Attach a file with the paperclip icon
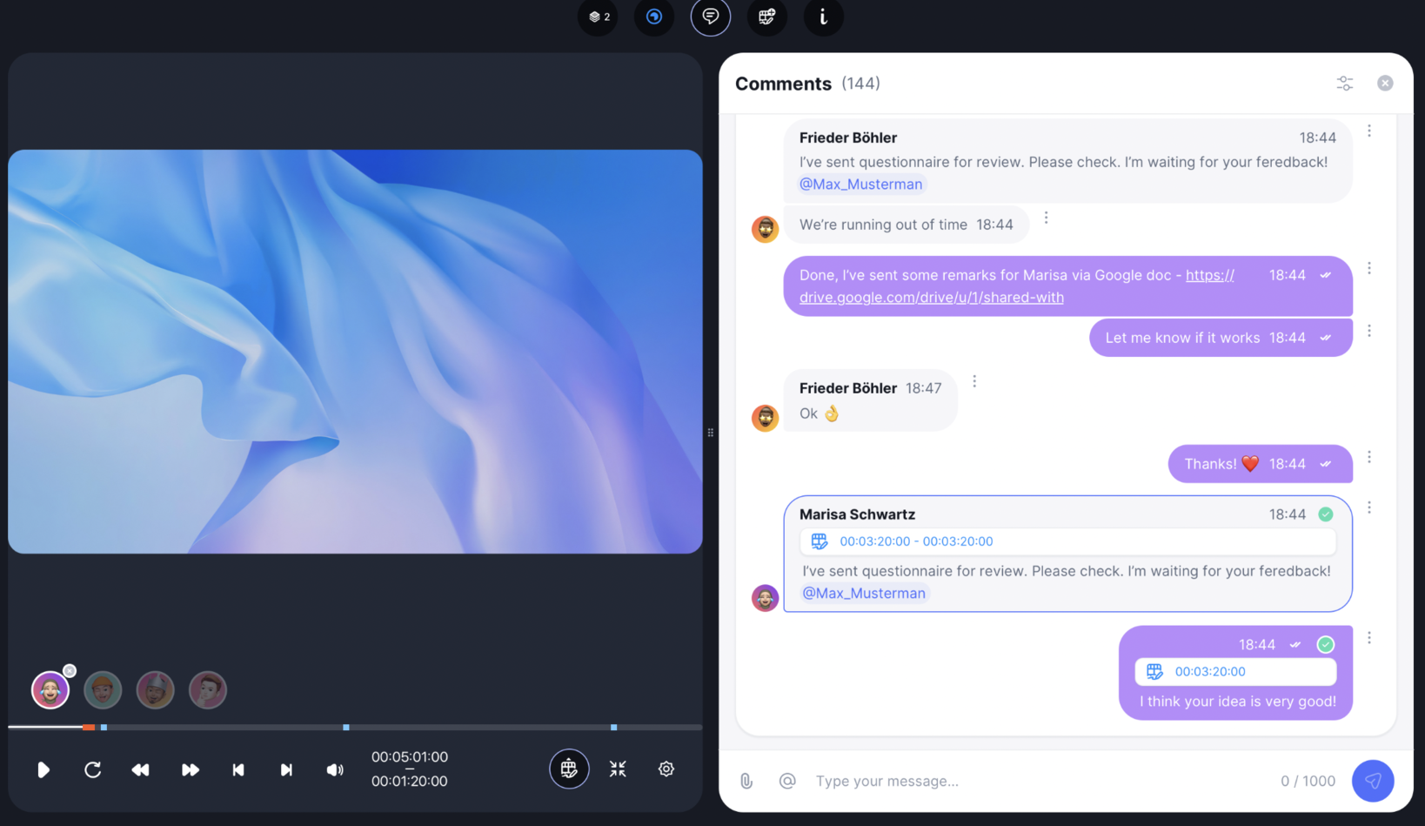Image resolution: width=1425 pixels, height=826 pixels. pos(746,781)
